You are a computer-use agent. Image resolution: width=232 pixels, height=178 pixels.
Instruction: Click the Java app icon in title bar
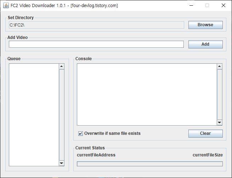click(6, 5)
